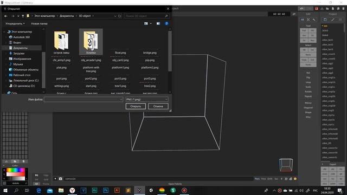Open Yandex Browser from the taskbar
This screenshot has height=195, width=347.
[x=72, y=190]
